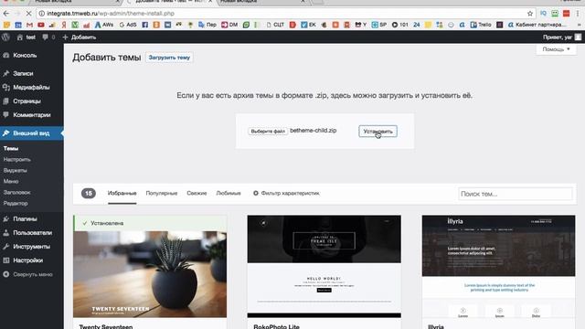Viewport: 585px width, 329px height.
Task: Open the RokoPhoto Lite theme thumbnail
Action: (x=324, y=266)
